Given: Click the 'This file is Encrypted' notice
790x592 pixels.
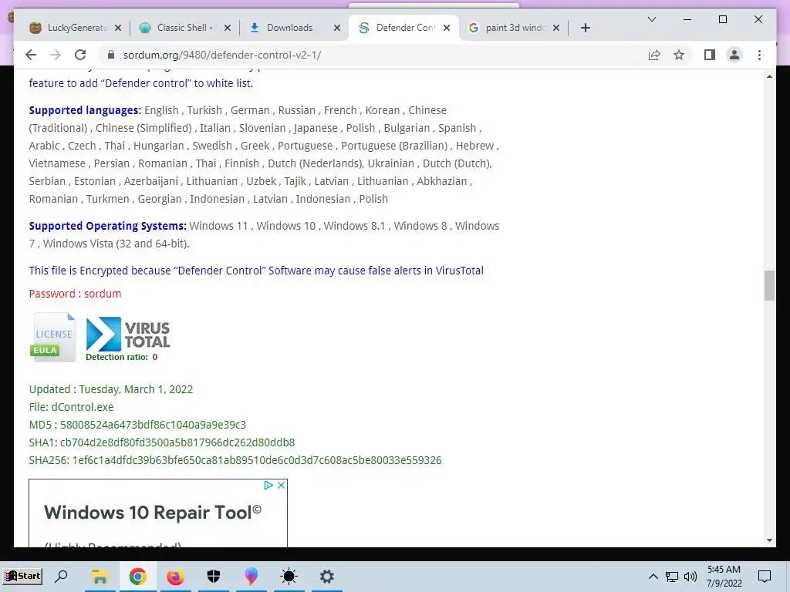Looking at the screenshot, I should click(256, 271).
